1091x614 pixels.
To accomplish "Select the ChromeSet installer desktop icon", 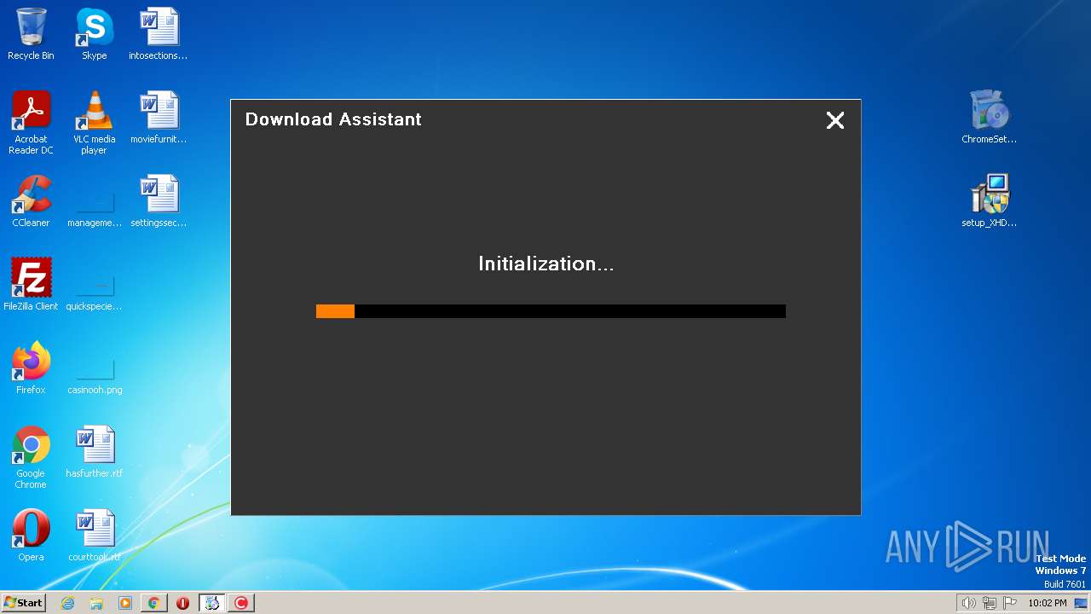I will coord(989,118).
